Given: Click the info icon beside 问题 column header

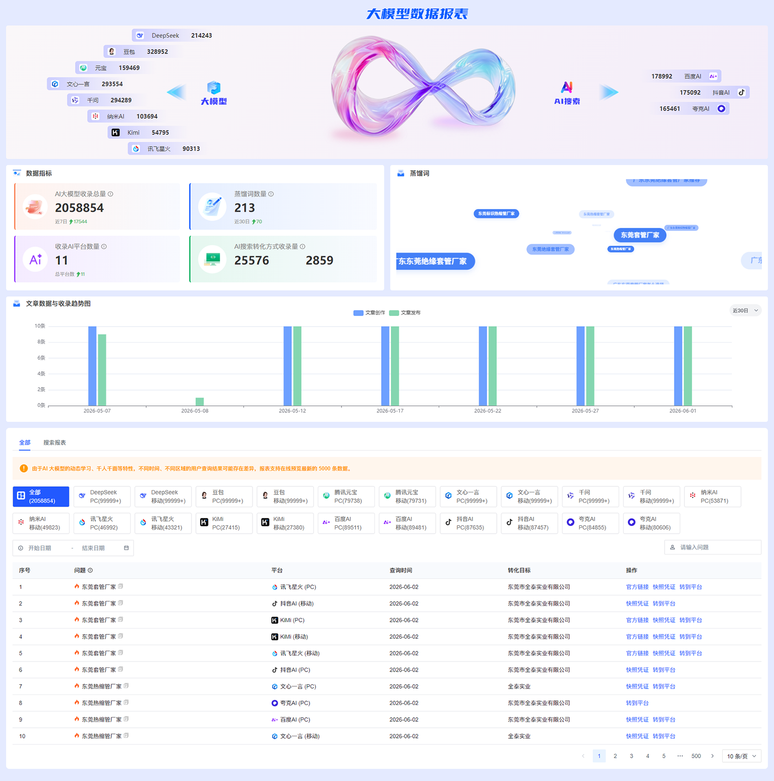Looking at the screenshot, I should tap(90, 571).
